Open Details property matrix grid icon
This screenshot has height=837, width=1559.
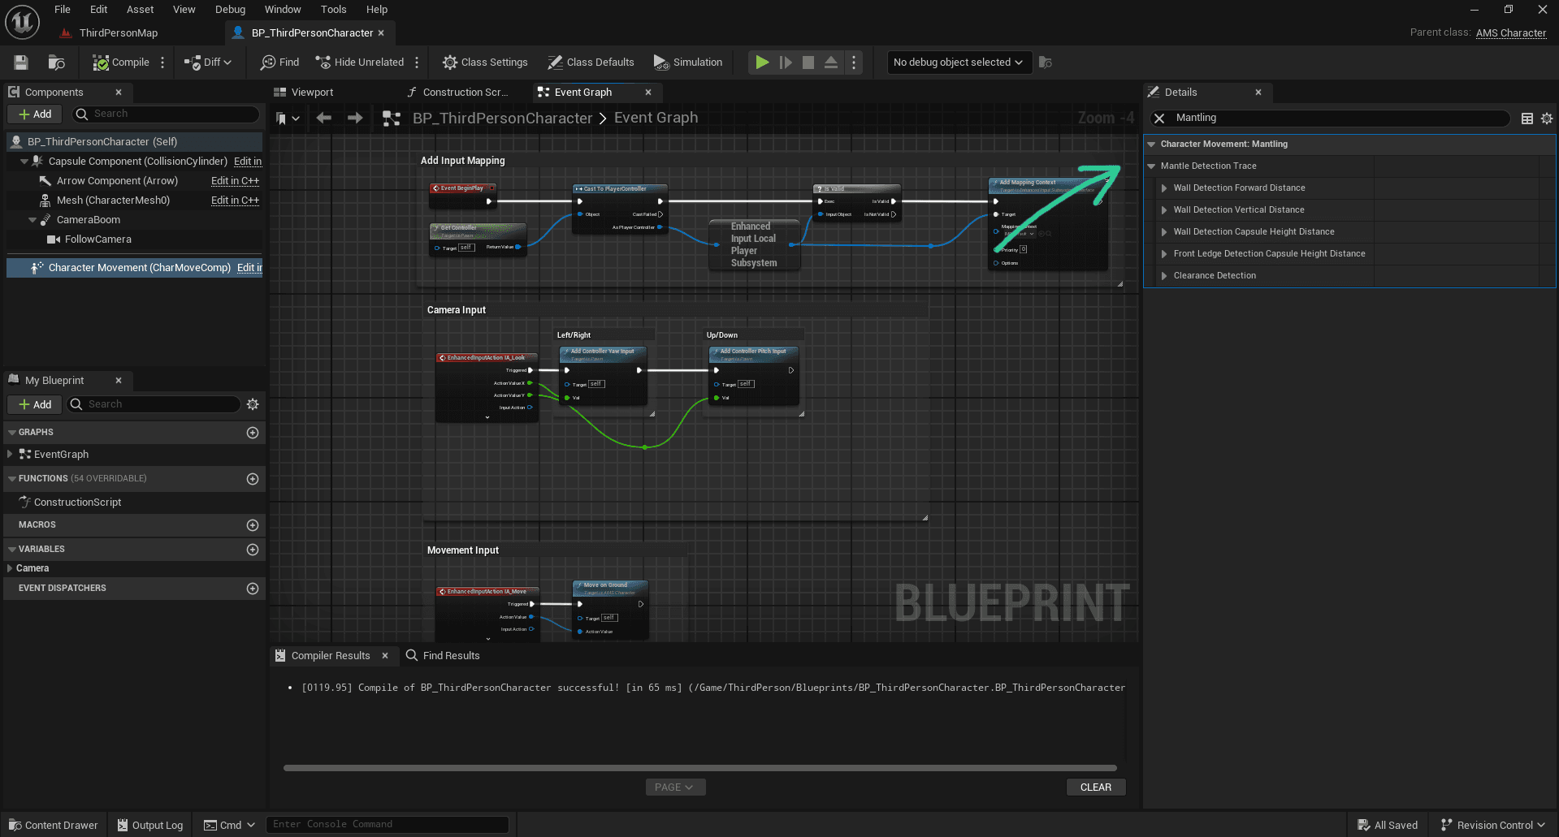pos(1527,119)
